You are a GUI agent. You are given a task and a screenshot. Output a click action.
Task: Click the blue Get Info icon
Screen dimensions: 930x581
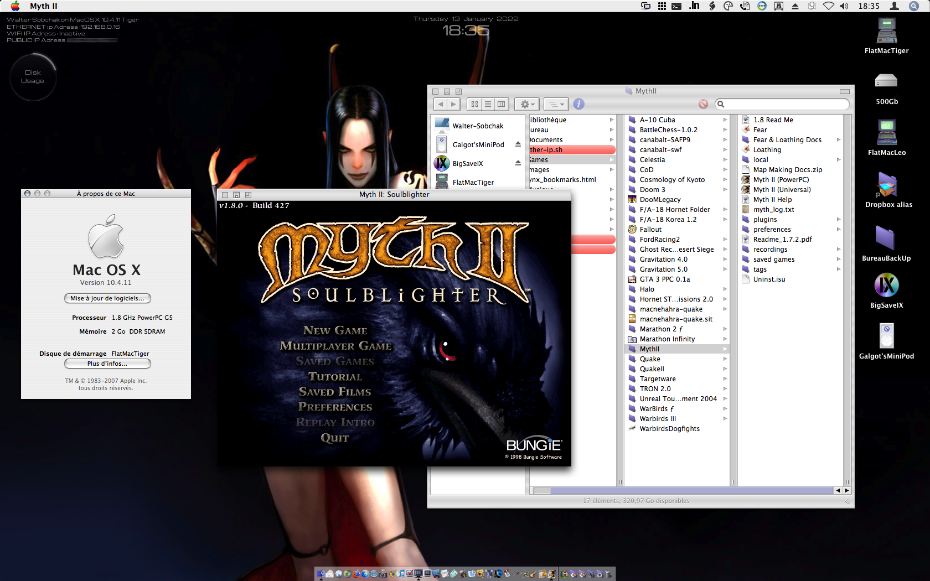click(579, 104)
